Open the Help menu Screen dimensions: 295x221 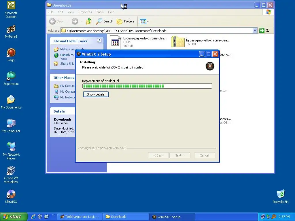pyautogui.click(x=111, y=12)
